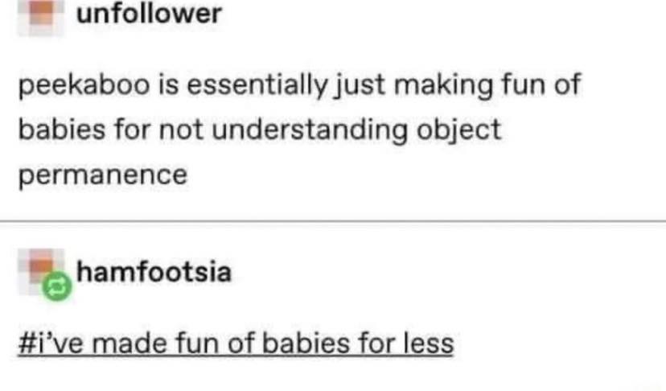Click "making fun of" in first line
The width and height of the screenshot is (666, 391).
click(487, 85)
